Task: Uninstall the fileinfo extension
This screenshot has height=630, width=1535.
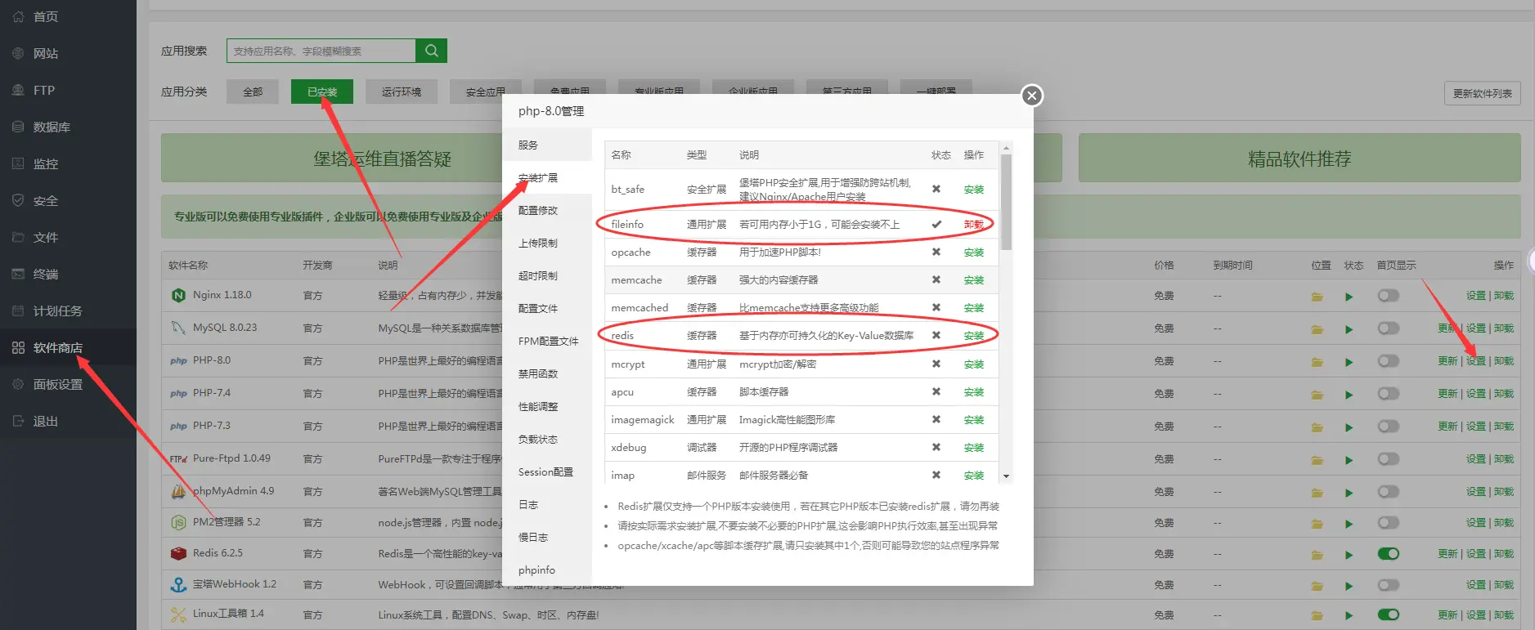Action: pyautogui.click(x=973, y=225)
